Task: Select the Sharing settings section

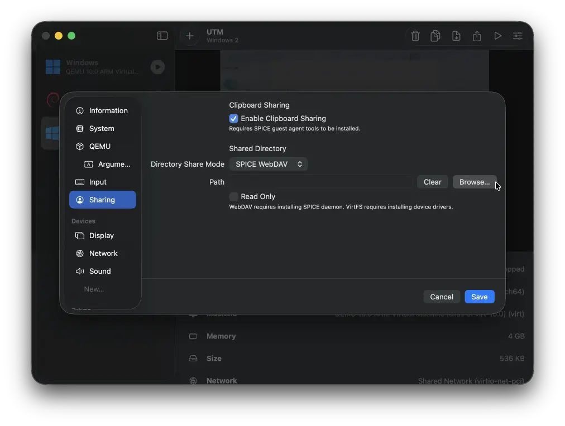Action: (x=103, y=200)
